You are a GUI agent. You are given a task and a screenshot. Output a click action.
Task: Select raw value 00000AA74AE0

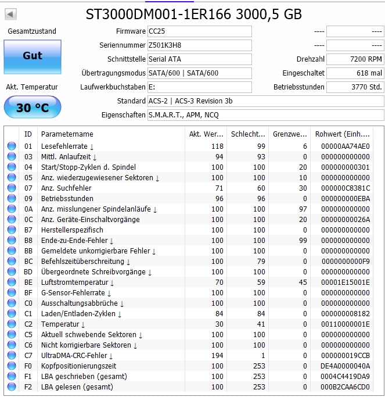click(x=346, y=146)
